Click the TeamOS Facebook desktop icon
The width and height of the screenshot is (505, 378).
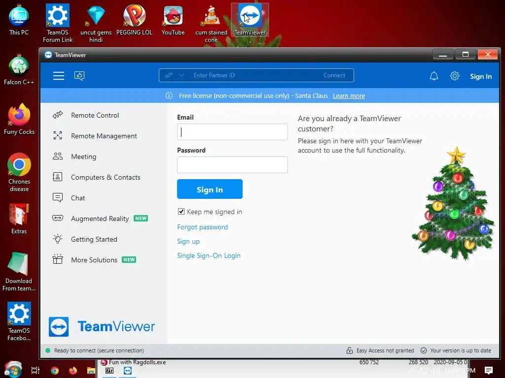coord(19,321)
